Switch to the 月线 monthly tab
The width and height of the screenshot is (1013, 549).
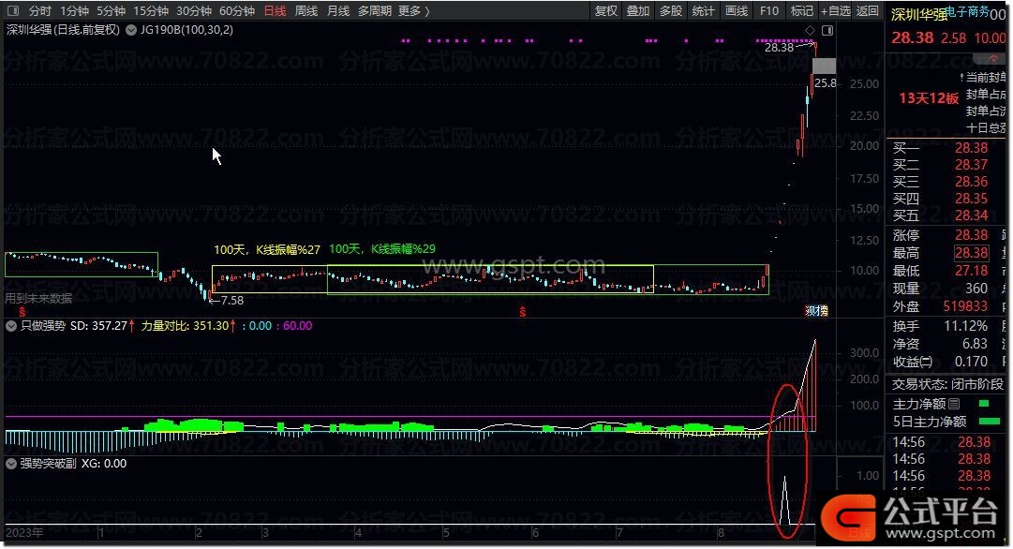[338, 11]
